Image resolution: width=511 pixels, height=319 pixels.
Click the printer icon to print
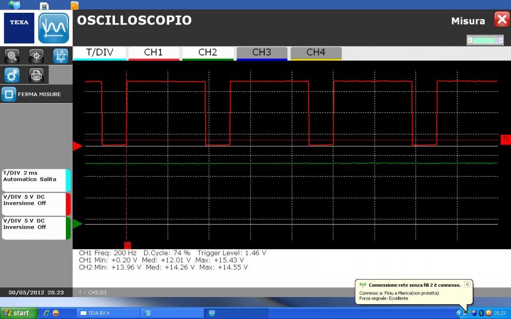[36, 75]
